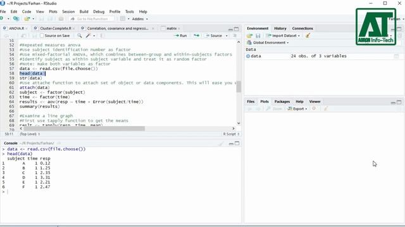This screenshot has width=405, height=227.
Task: Click in the console input prompt
Action: pos(124,192)
